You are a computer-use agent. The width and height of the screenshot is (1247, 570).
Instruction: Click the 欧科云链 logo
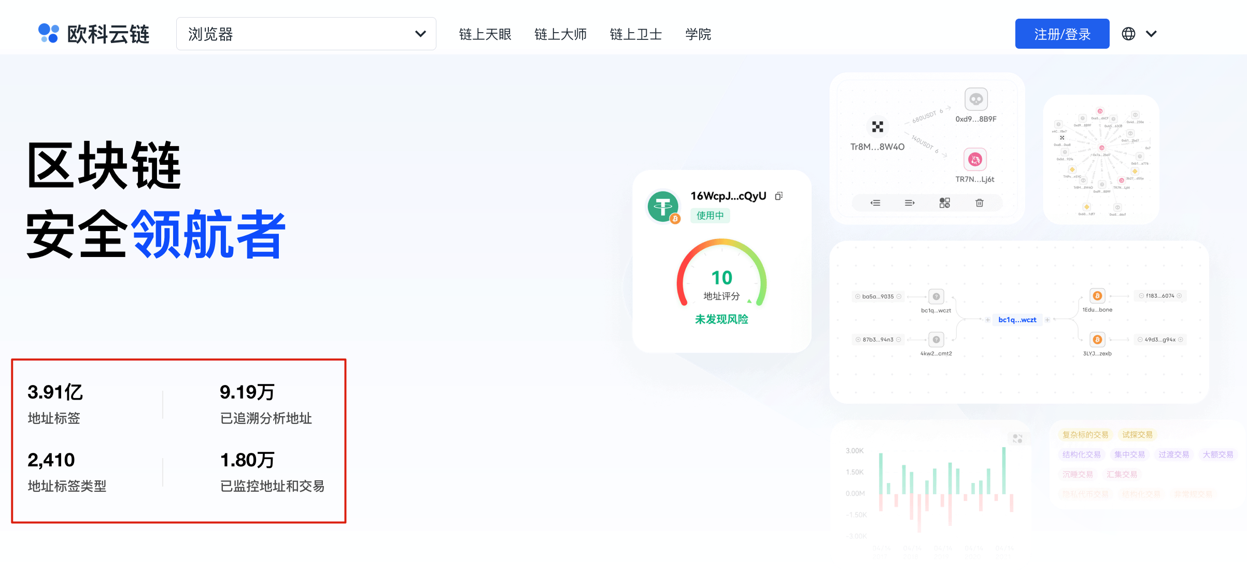pos(94,34)
